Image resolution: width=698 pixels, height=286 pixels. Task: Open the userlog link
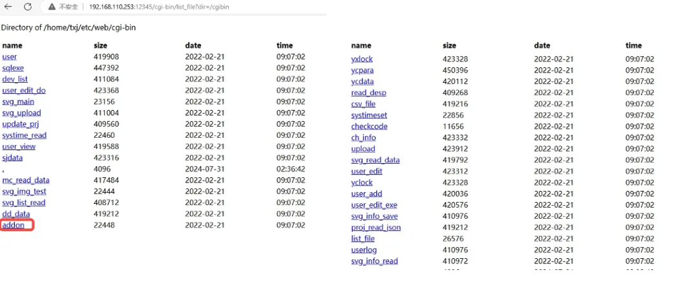point(364,250)
